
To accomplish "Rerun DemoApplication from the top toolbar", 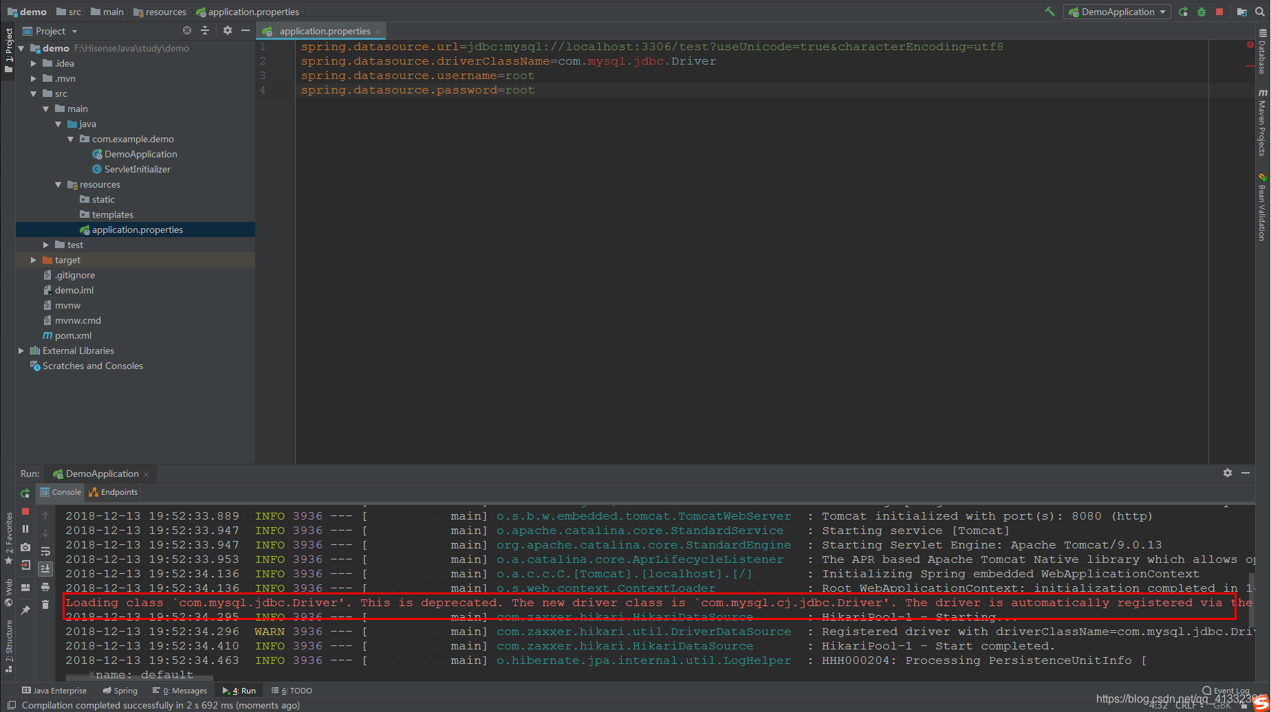I will [x=1183, y=12].
